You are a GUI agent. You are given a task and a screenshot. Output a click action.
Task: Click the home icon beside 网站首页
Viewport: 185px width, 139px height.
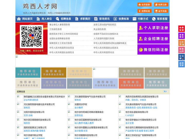[x=19, y=19]
